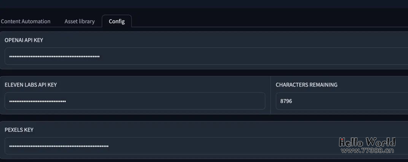
Task: Click the masked dots of the Eleven Labs key
Action: (x=37, y=101)
